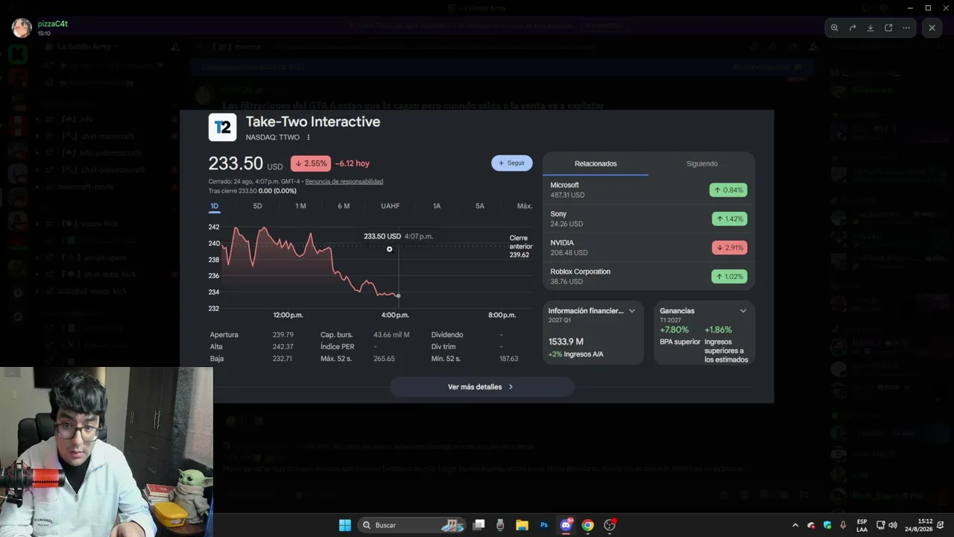The image size is (954, 537).
Task: Open Photoshop from the taskbar
Action: pos(544,525)
